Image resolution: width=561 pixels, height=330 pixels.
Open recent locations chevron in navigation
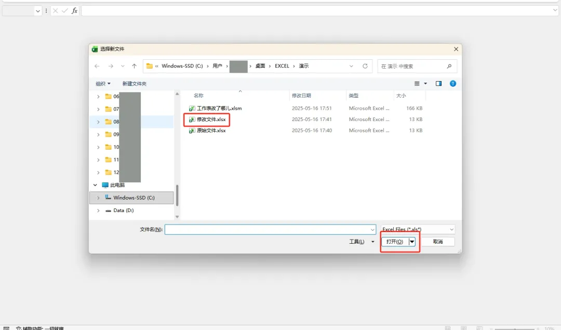pos(123,66)
